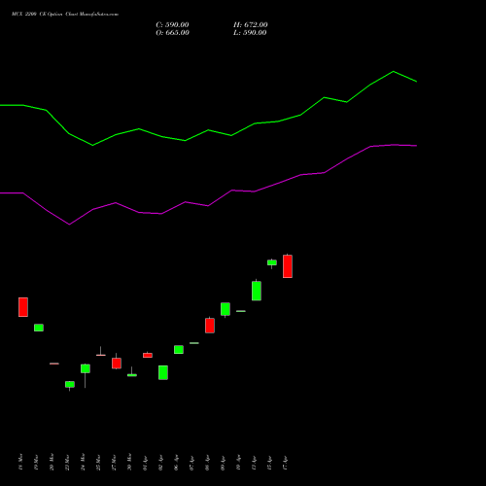Click the small green candlestick above 15 Apr
This screenshot has width=486, height=486.
click(x=272, y=262)
